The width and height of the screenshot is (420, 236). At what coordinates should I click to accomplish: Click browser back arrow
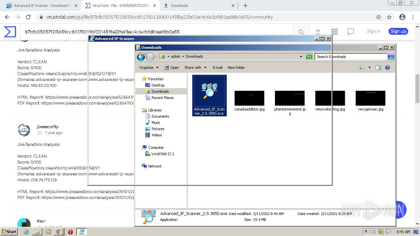point(7,17)
